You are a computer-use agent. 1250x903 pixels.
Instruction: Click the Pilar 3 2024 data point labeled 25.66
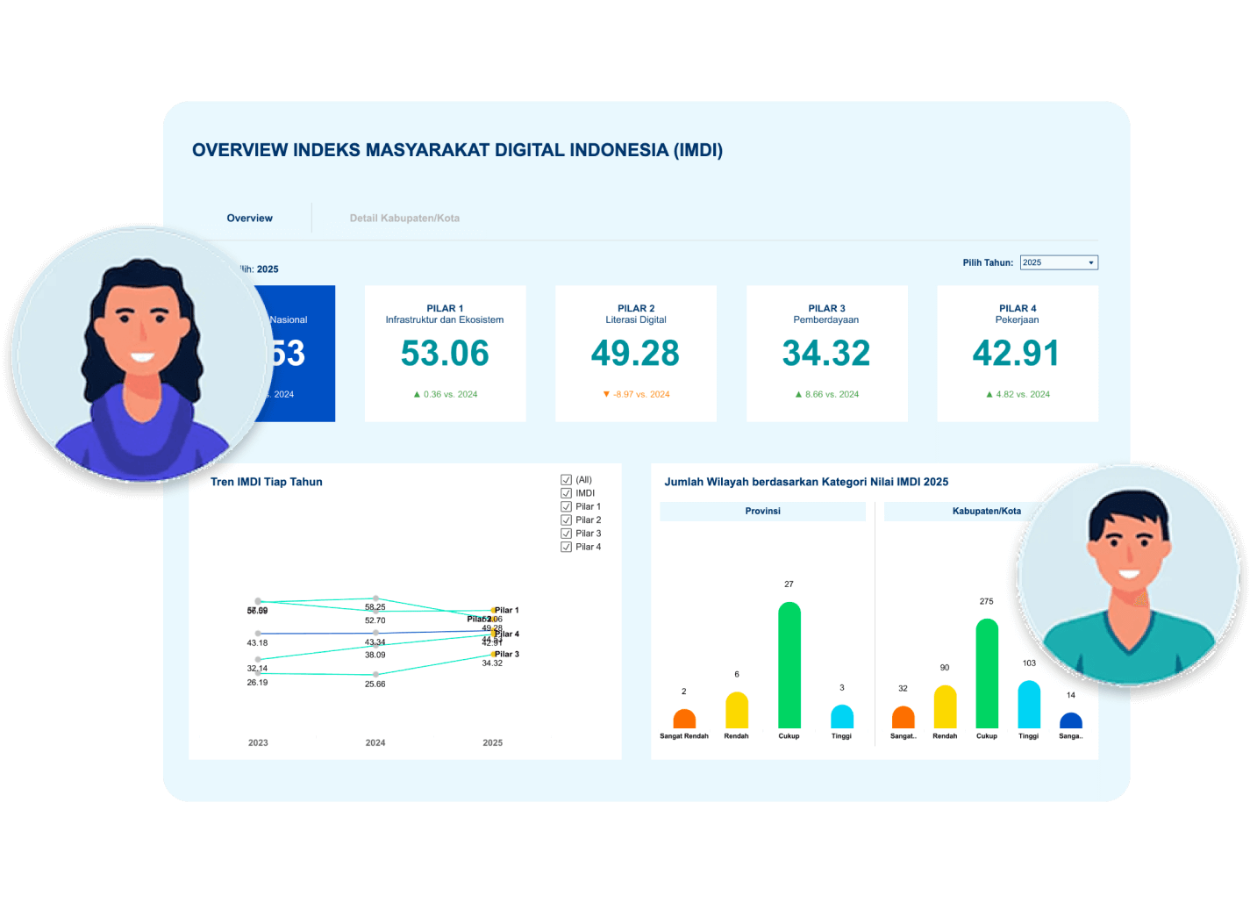[x=375, y=675]
